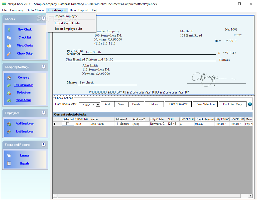Open the Tax Information link
This screenshot has width=257, height=200.
pos(24,85)
